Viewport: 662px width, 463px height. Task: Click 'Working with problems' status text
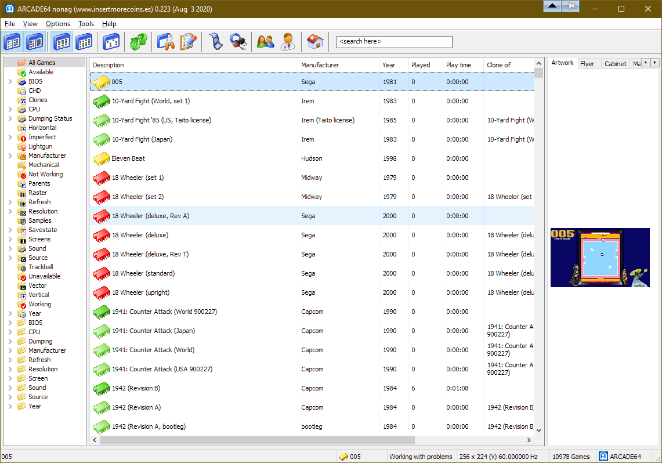click(x=421, y=457)
